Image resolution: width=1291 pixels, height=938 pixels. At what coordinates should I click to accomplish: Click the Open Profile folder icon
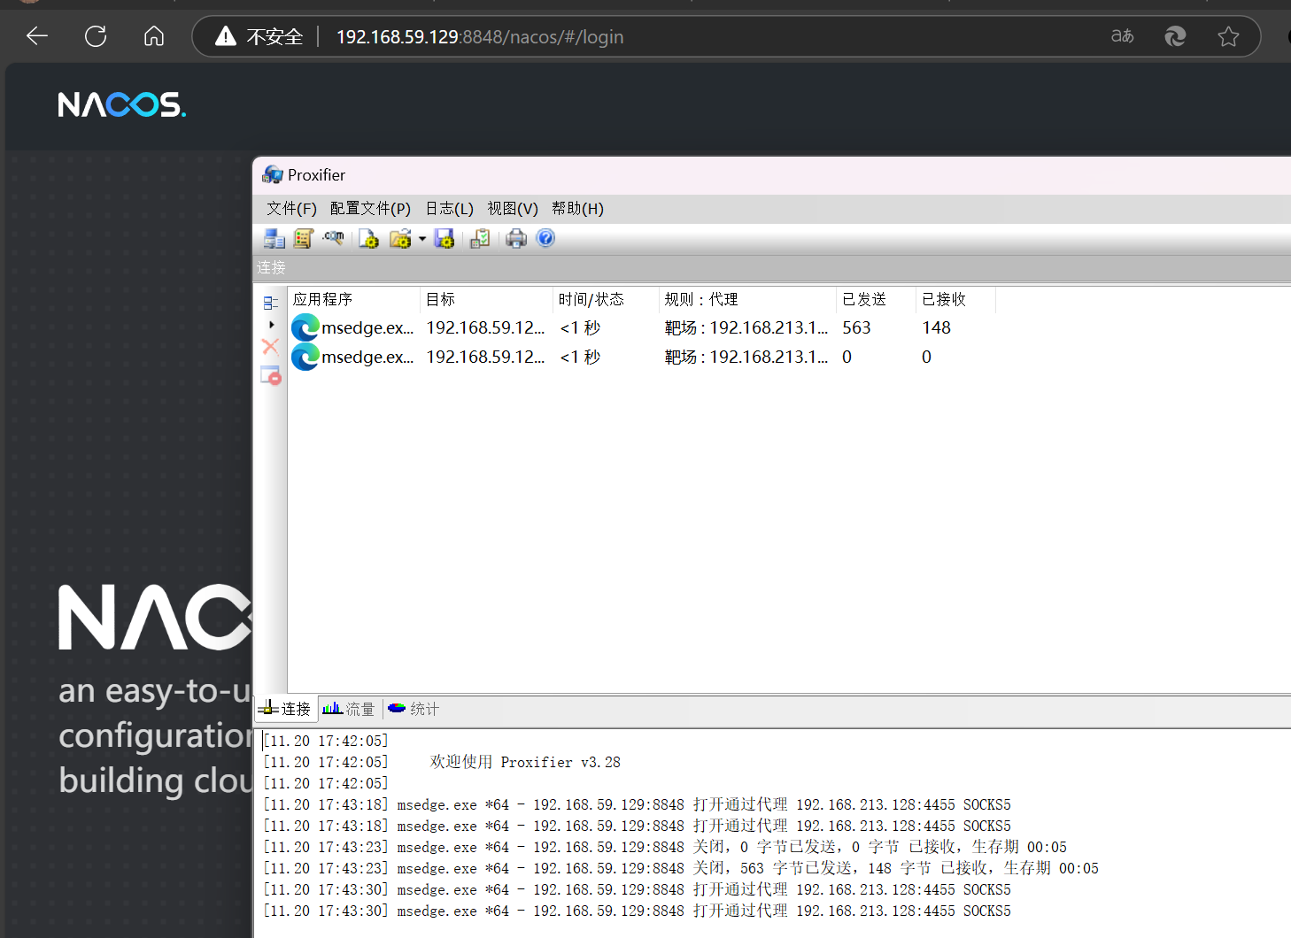tap(400, 239)
